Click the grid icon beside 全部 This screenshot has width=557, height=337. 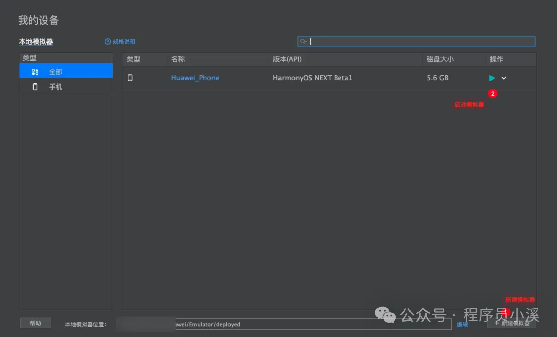[x=35, y=72]
